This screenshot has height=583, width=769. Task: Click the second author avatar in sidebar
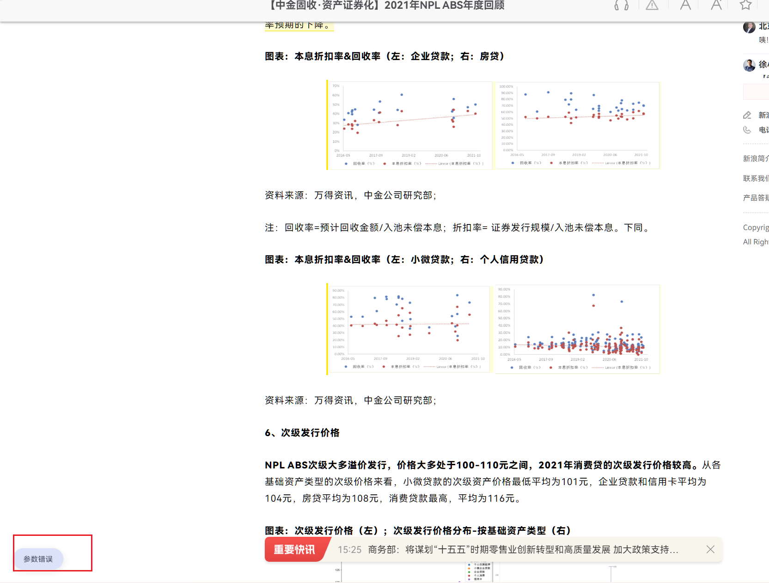pyautogui.click(x=749, y=65)
